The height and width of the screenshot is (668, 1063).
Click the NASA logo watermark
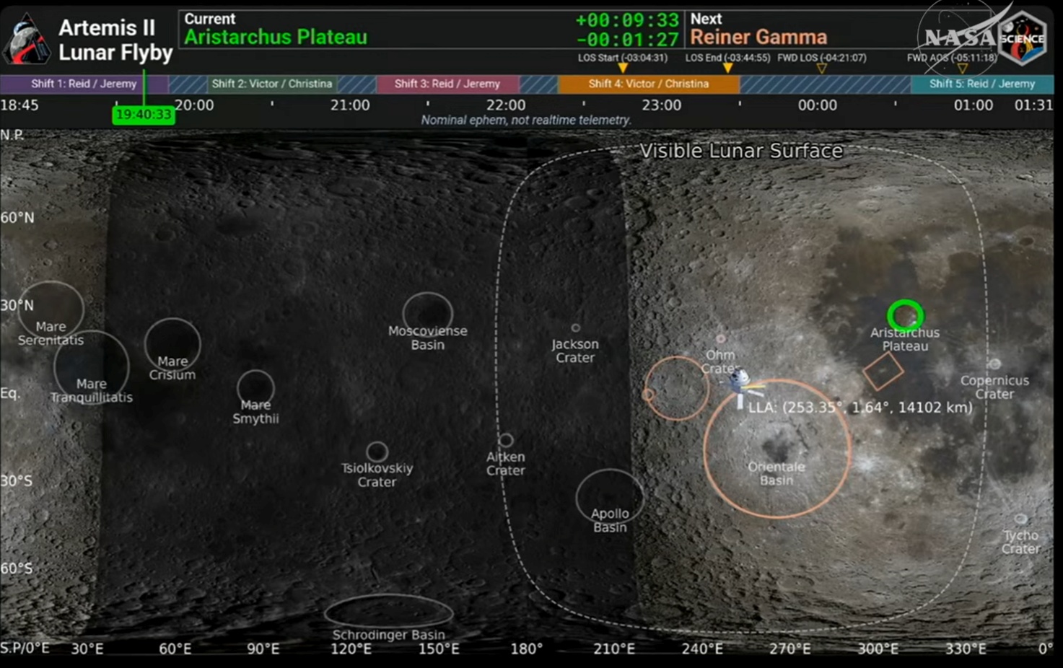tap(958, 38)
